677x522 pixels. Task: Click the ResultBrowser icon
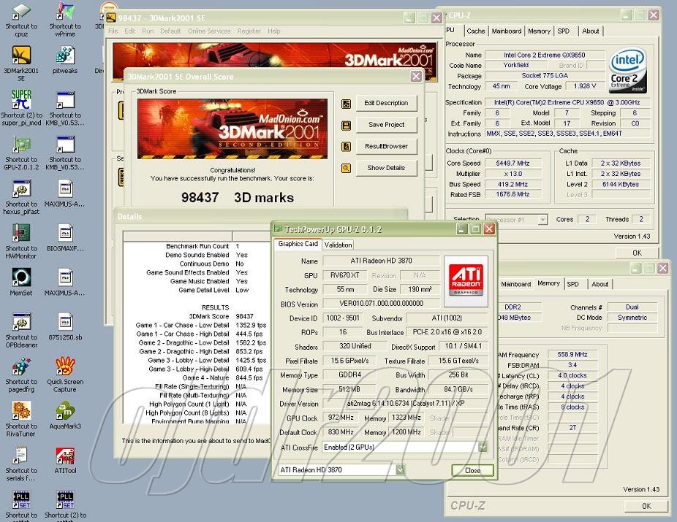pyautogui.click(x=347, y=147)
